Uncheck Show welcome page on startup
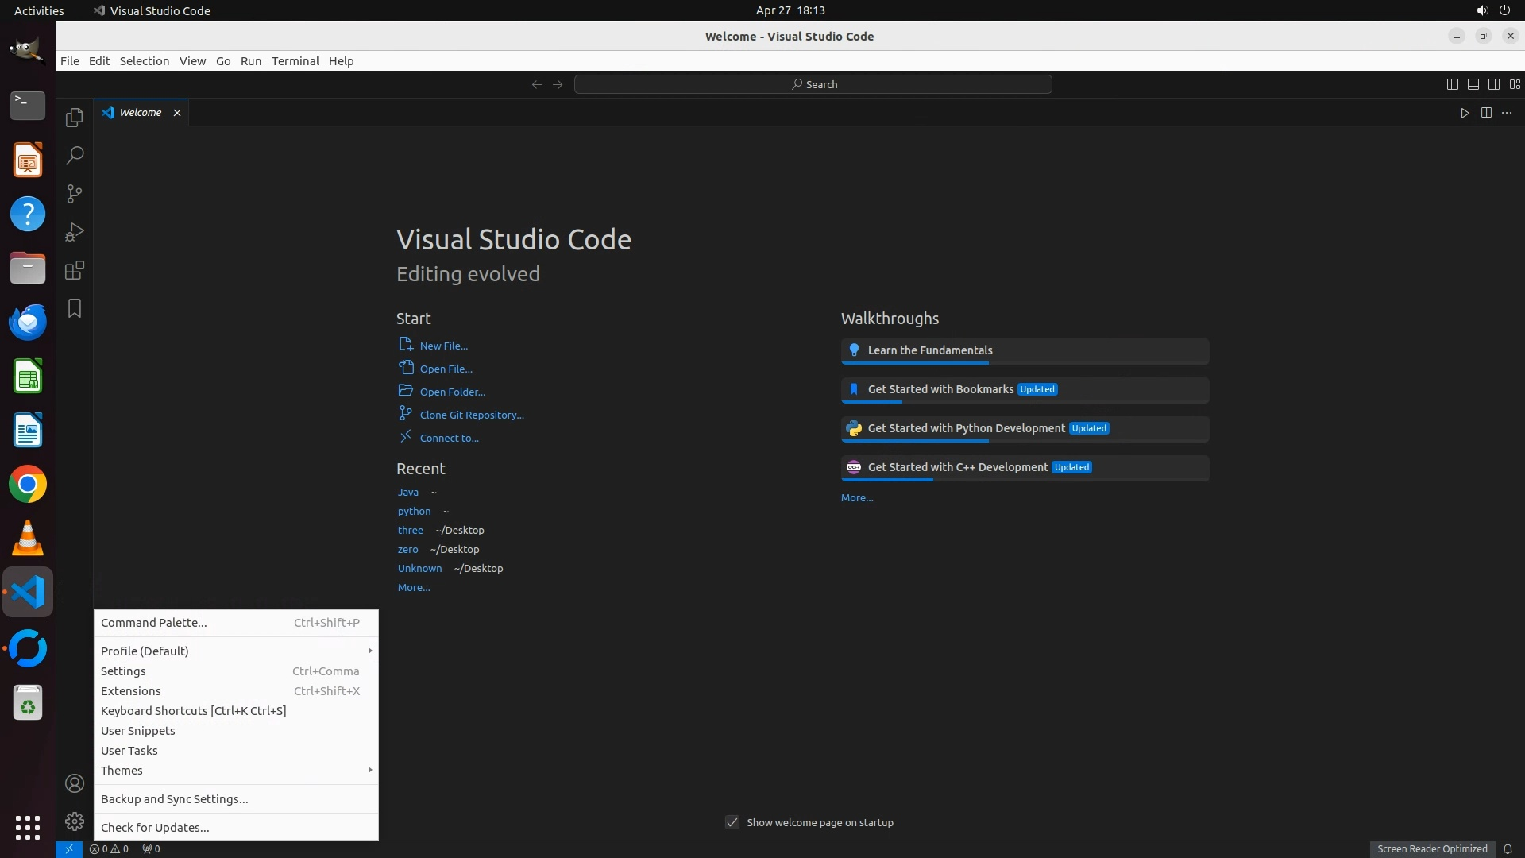1525x858 pixels. [732, 822]
